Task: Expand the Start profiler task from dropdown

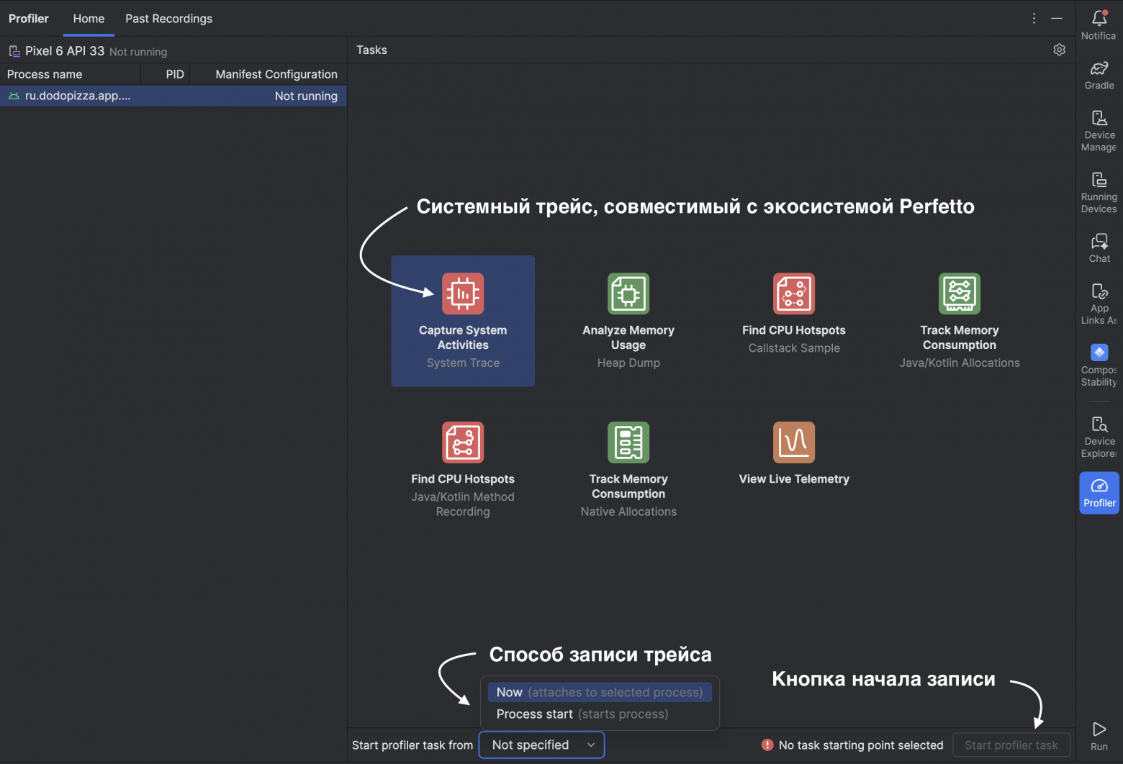Action: (541, 745)
